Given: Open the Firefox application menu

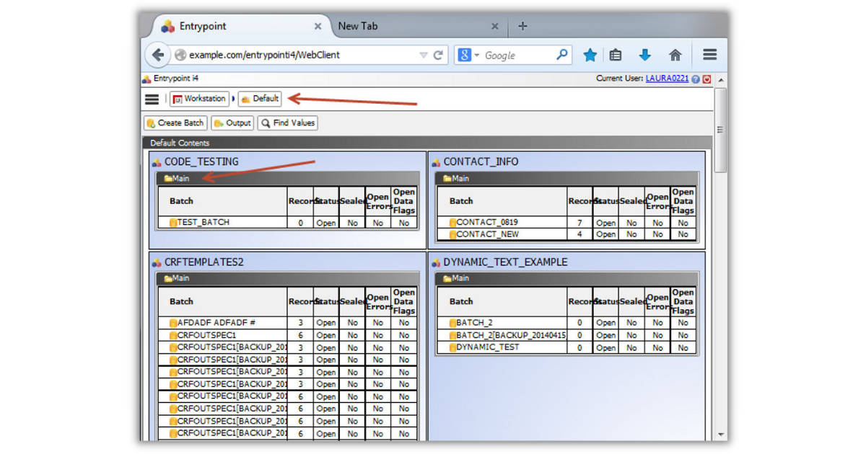Looking at the screenshot, I should click(709, 54).
